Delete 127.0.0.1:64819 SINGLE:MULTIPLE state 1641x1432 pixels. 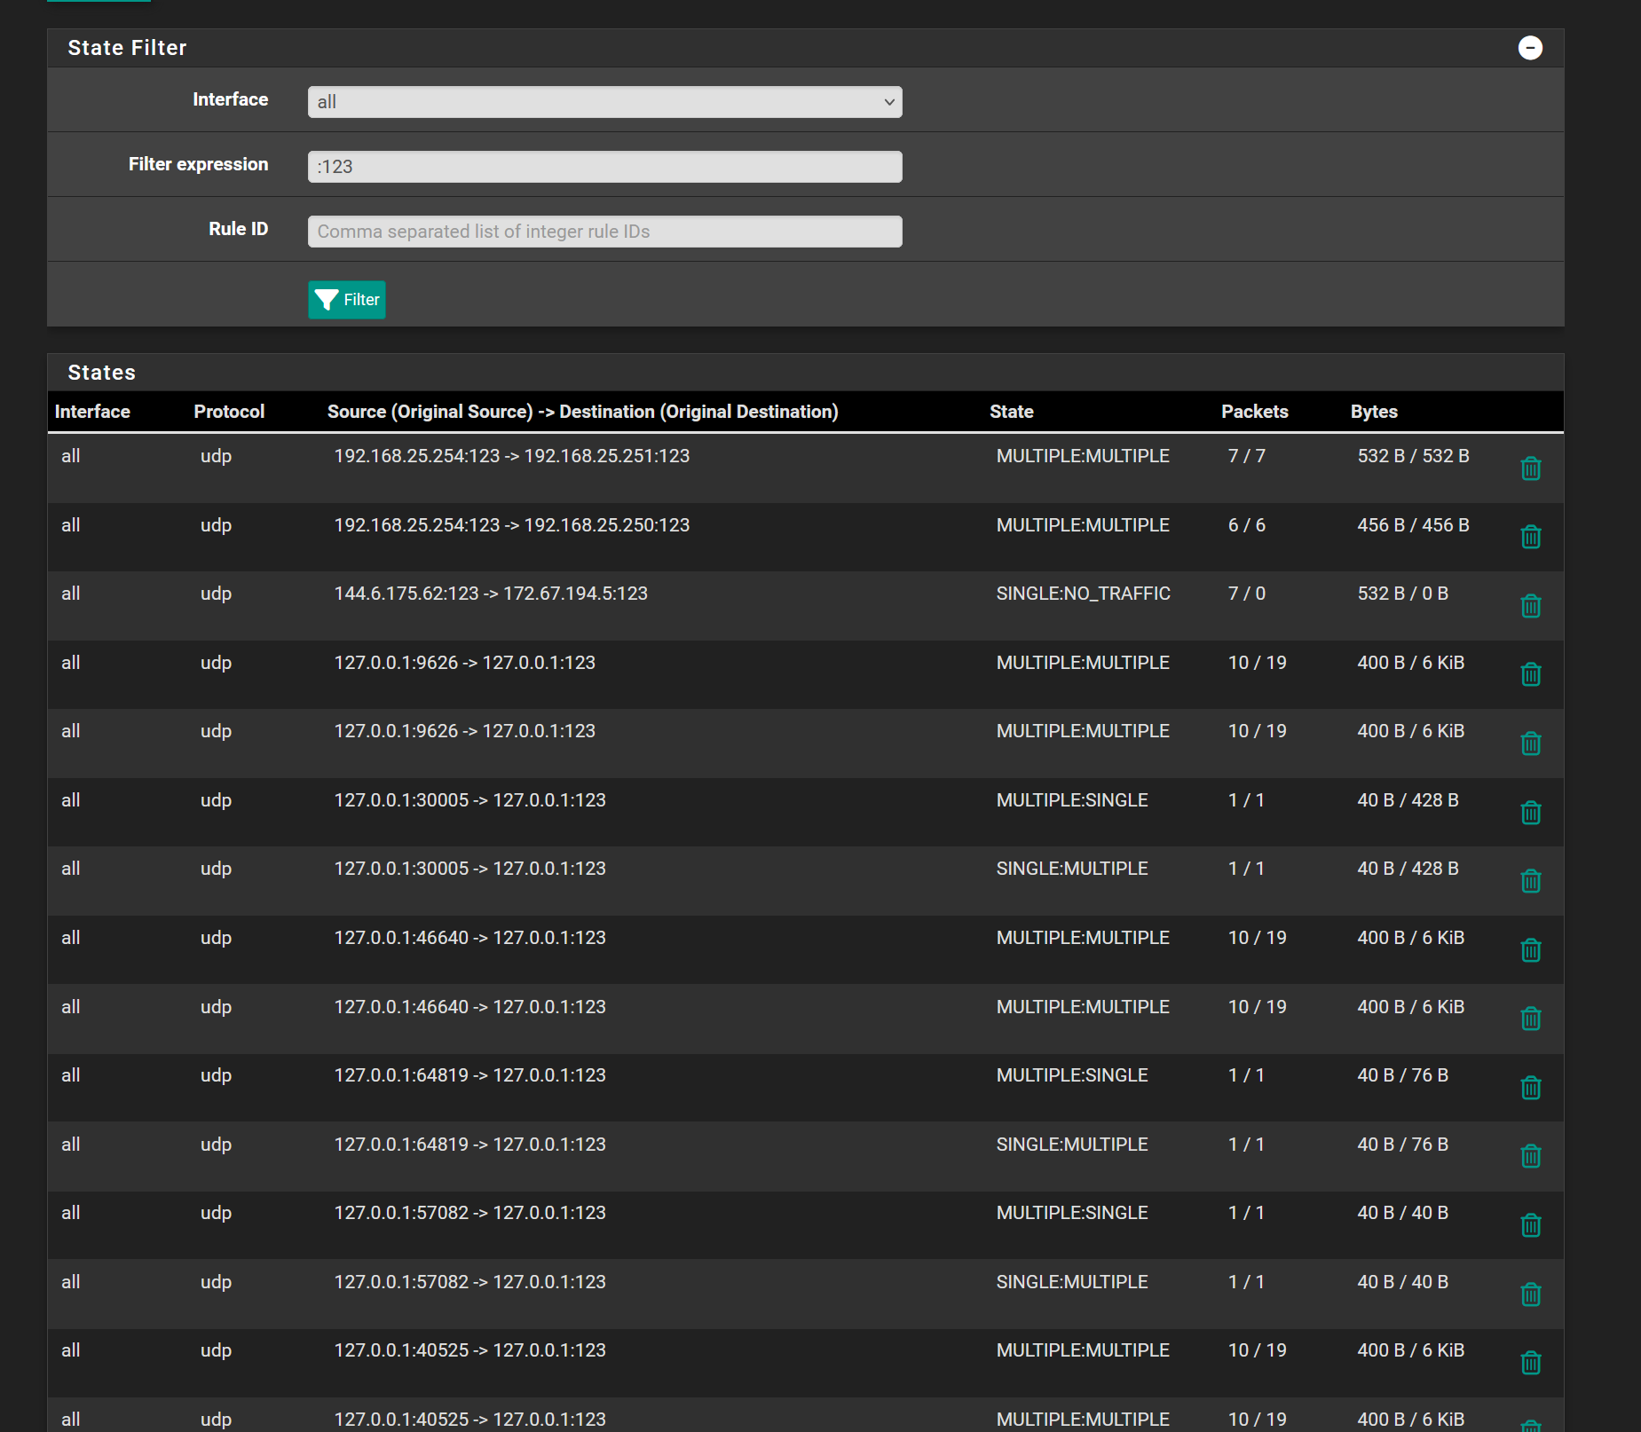pos(1531,1155)
